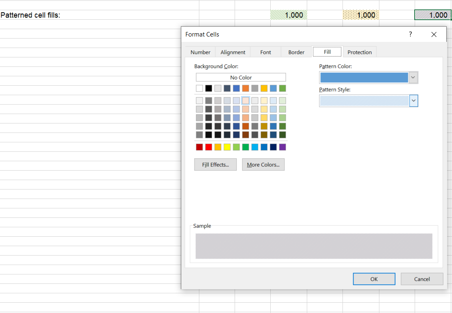This screenshot has width=452, height=313.
Task: Pick the green swatch in top theme row
Action: pyautogui.click(x=283, y=88)
